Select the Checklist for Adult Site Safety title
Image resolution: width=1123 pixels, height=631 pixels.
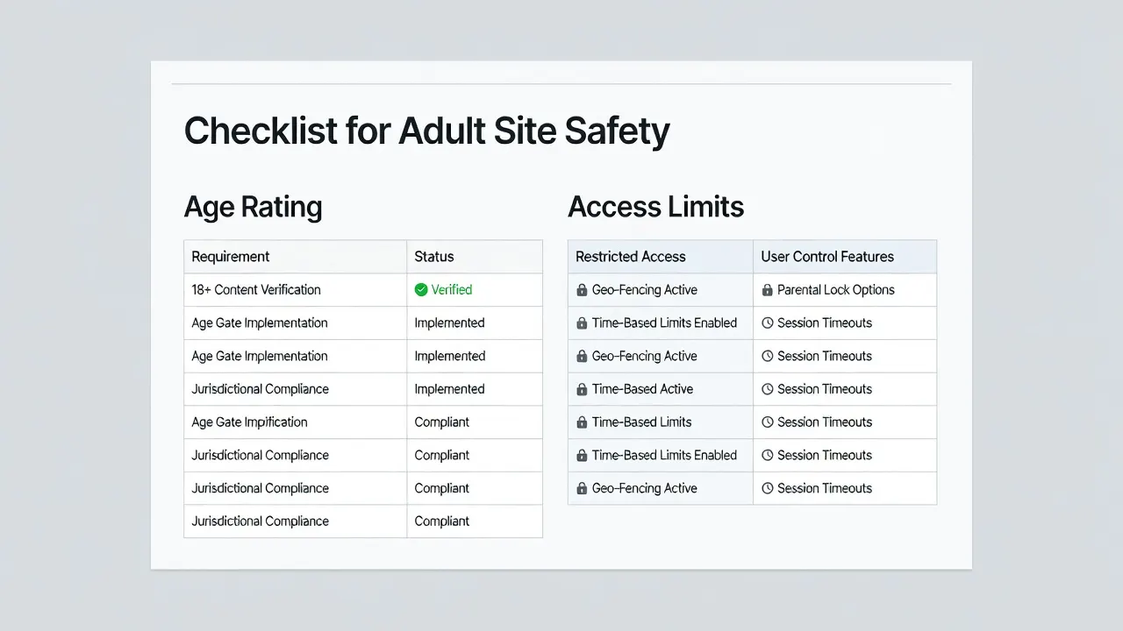tap(426, 131)
